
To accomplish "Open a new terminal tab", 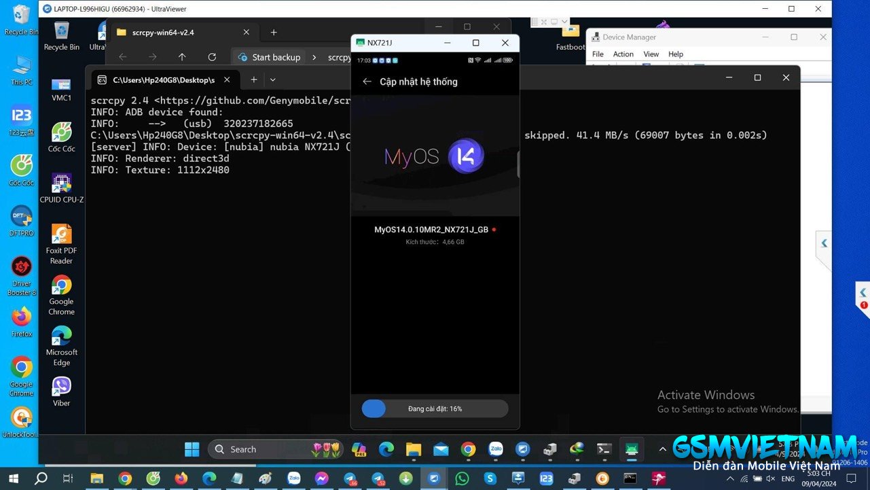I will pos(254,80).
